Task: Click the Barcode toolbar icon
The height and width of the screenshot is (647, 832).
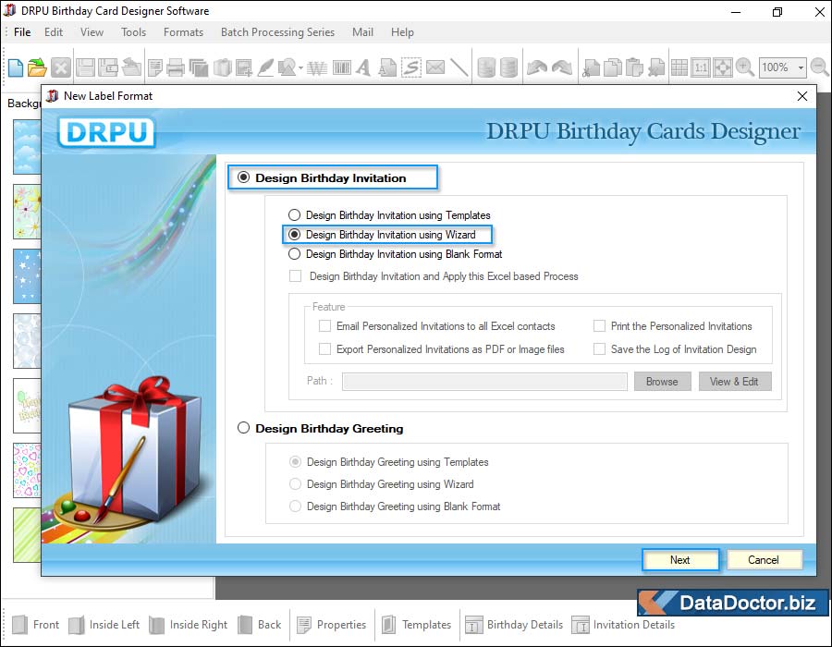Action: (342, 67)
